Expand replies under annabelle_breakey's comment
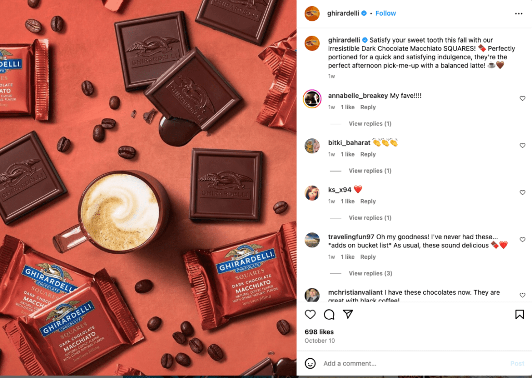 [370, 124]
